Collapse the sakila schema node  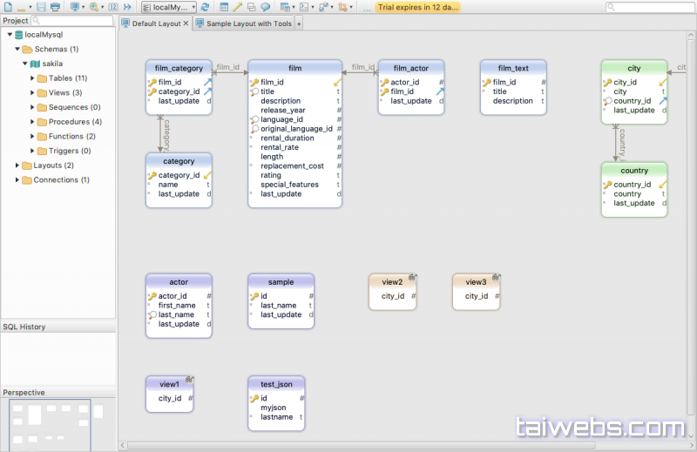coord(25,64)
